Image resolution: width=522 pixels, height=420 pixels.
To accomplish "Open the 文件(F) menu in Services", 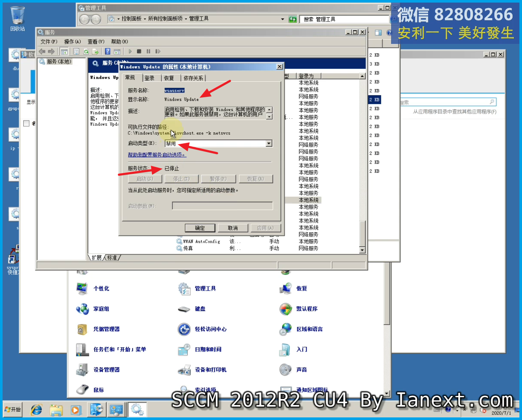I will click(x=49, y=42).
